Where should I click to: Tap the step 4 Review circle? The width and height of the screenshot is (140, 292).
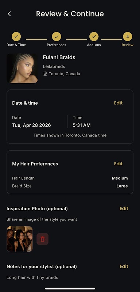[128, 37]
